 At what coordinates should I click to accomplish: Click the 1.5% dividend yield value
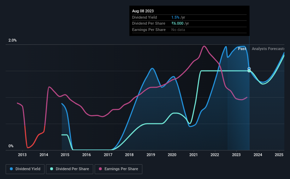tap(175, 17)
